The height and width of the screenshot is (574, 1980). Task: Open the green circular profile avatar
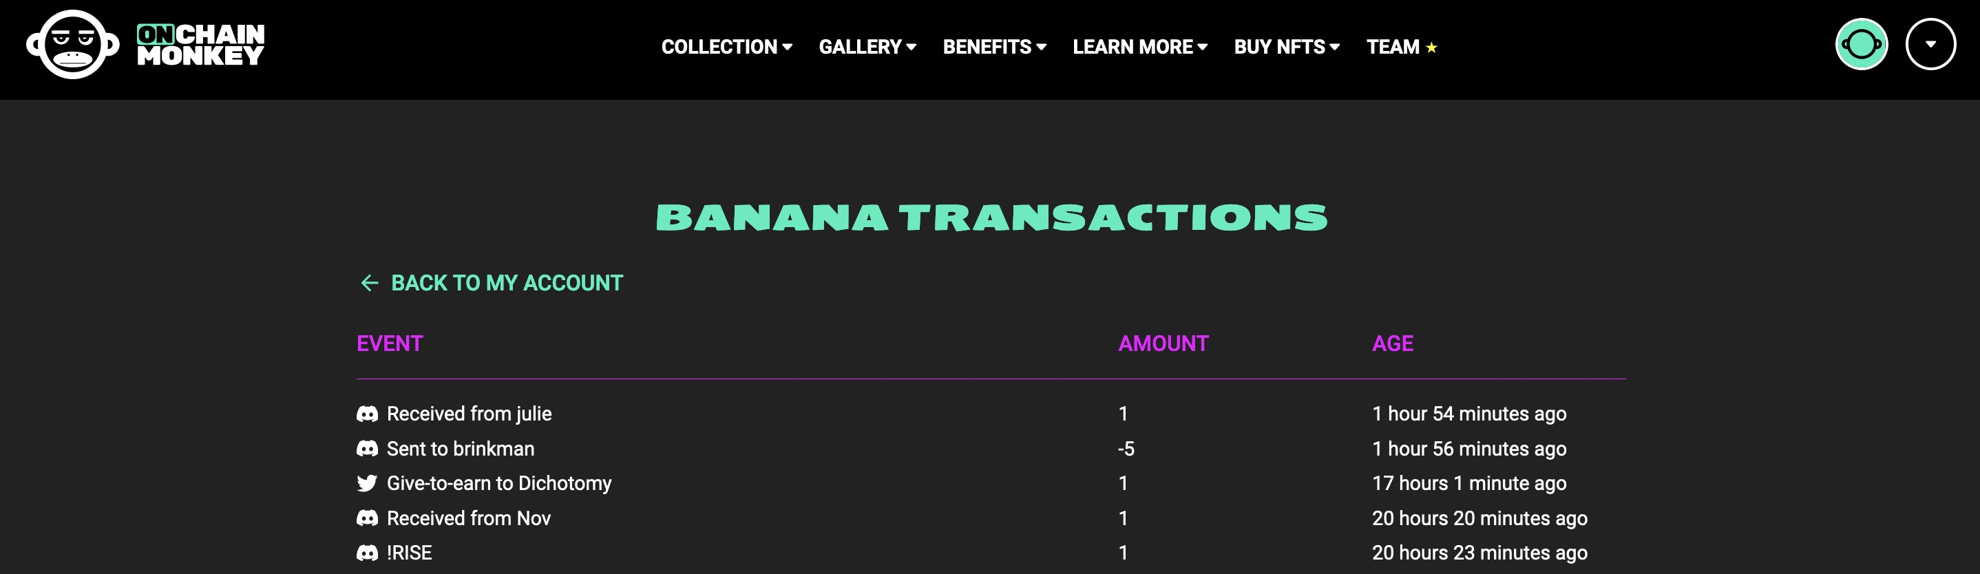pos(1861,45)
